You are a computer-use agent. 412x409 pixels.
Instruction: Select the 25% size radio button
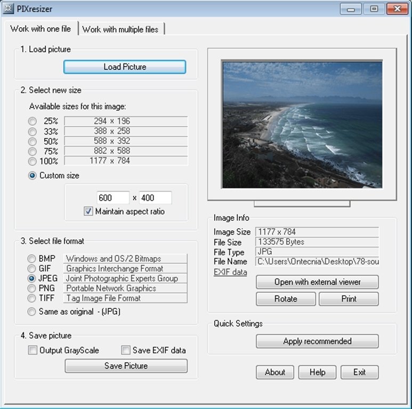tap(33, 121)
